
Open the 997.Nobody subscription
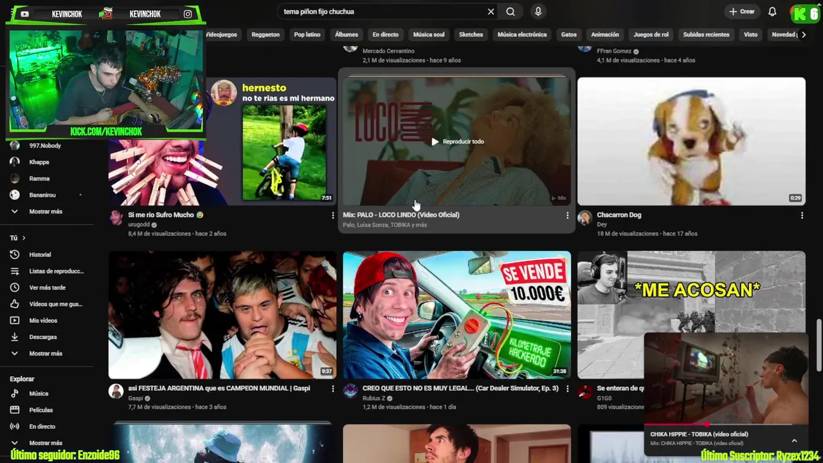45,146
